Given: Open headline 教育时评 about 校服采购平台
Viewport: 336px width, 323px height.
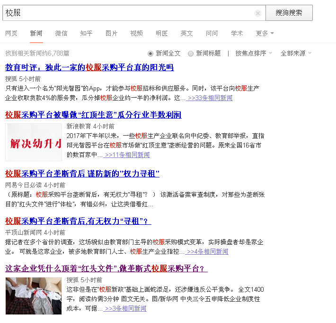Looking at the screenshot, I should point(89,67).
